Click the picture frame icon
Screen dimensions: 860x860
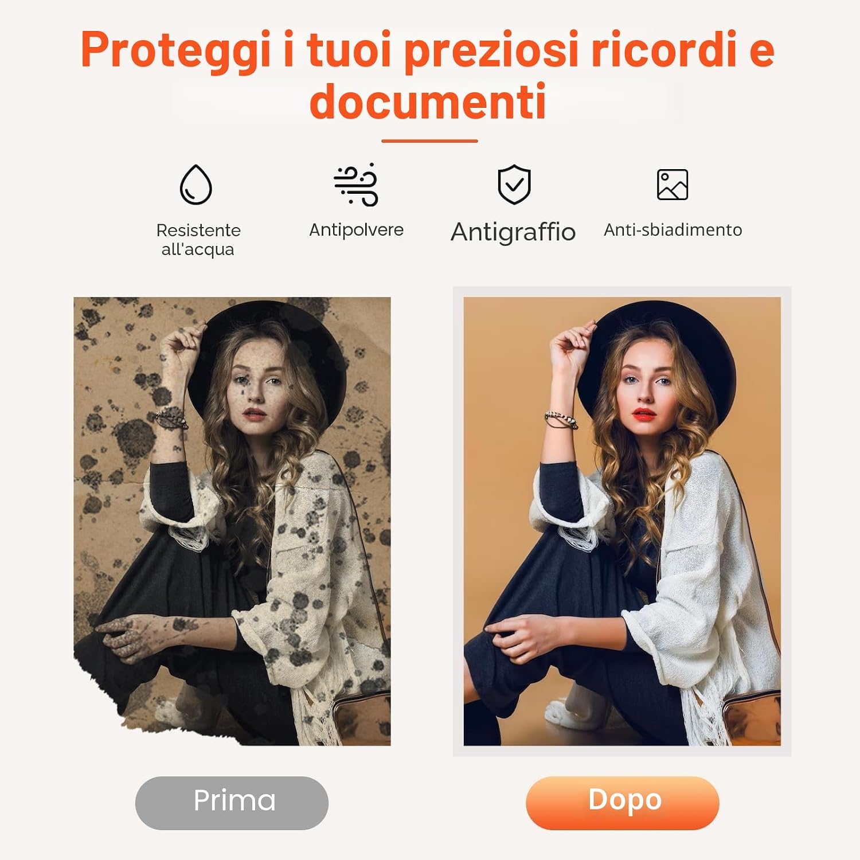pyautogui.click(x=673, y=185)
